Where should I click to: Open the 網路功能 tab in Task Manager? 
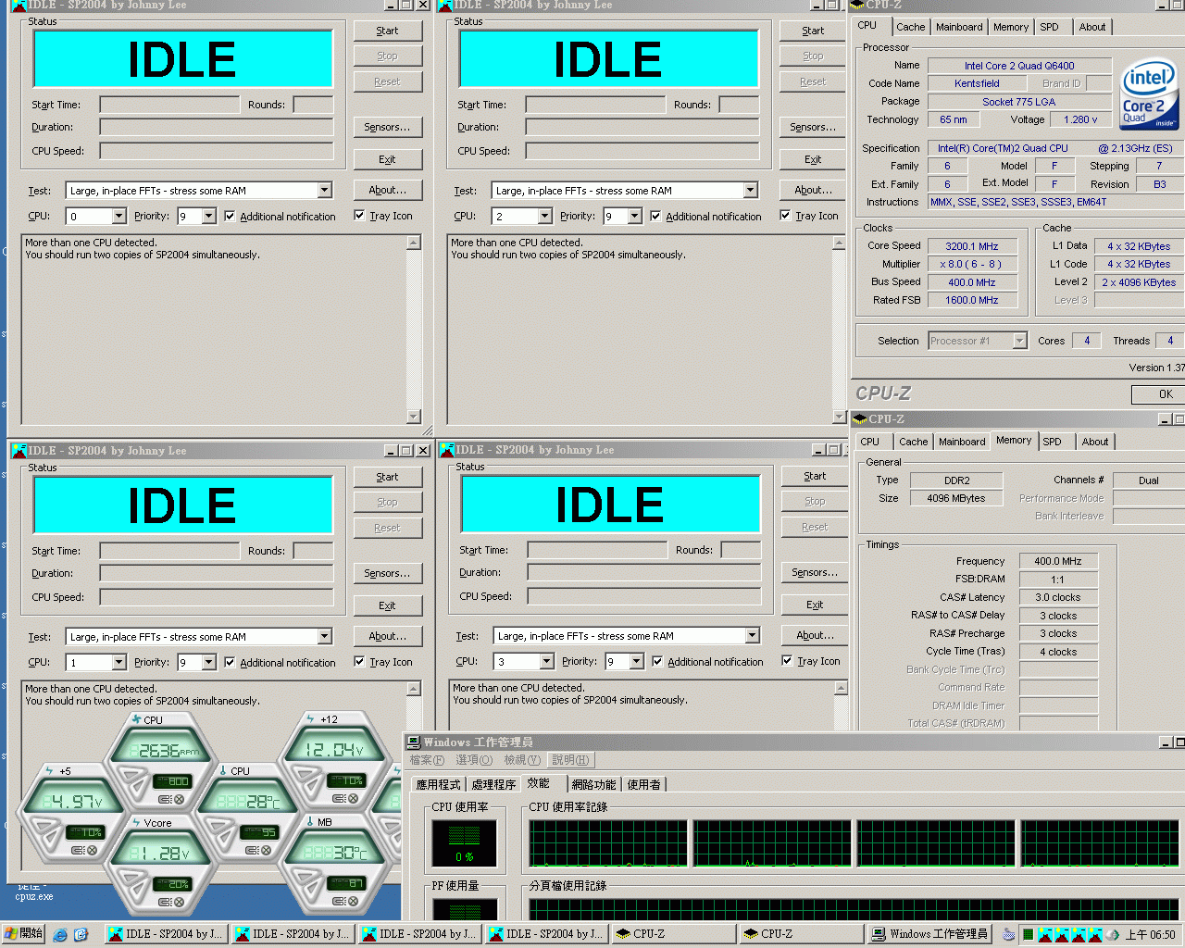593,784
